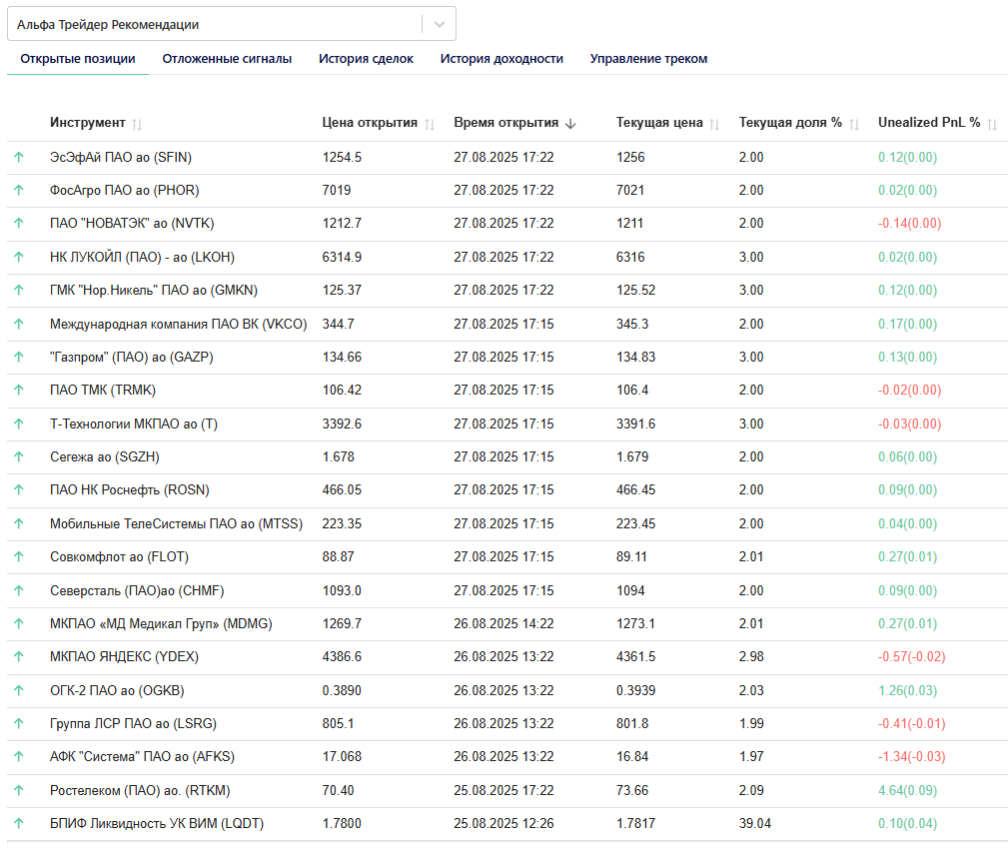Sort by Время открытия column header
Screen dimensions: 1008x848
click(505, 123)
